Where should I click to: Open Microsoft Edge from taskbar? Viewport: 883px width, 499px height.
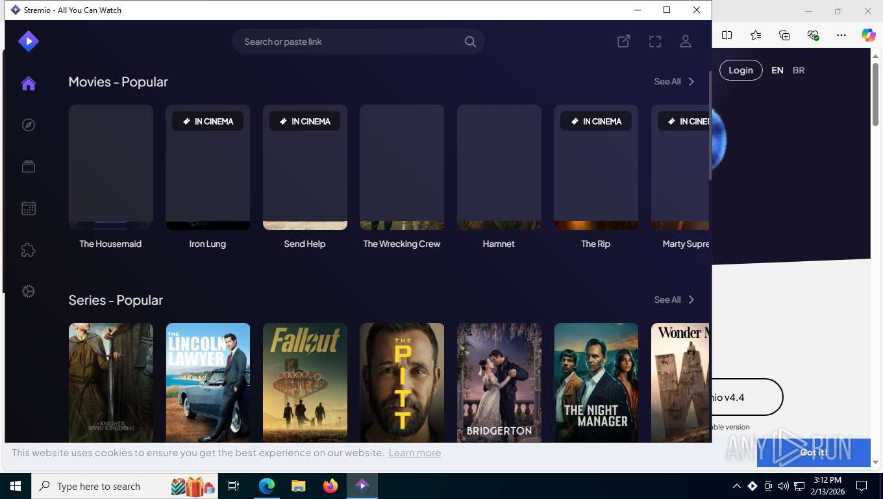point(267,486)
